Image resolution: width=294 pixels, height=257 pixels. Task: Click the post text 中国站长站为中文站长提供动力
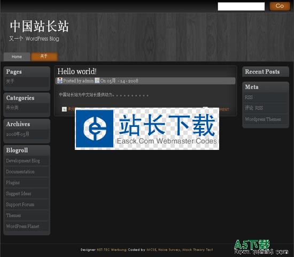pyautogui.click(x=86, y=95)
